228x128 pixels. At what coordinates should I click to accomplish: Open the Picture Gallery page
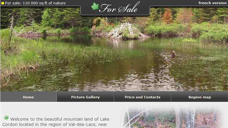click(85, 97)
